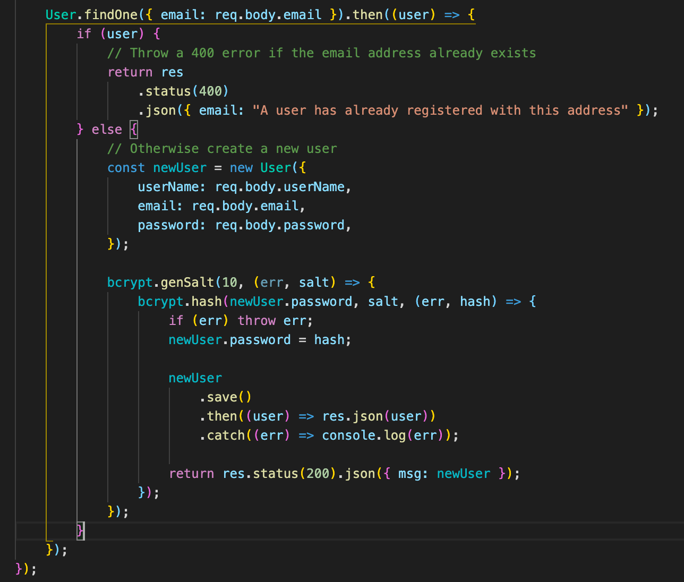
Task: Click the .save() call
Action: pyautogui.click(x=226, y=397)
